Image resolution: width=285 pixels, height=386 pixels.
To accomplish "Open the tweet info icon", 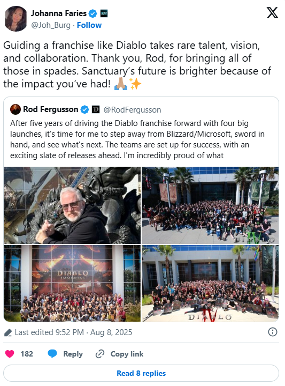I will [273, 332].
